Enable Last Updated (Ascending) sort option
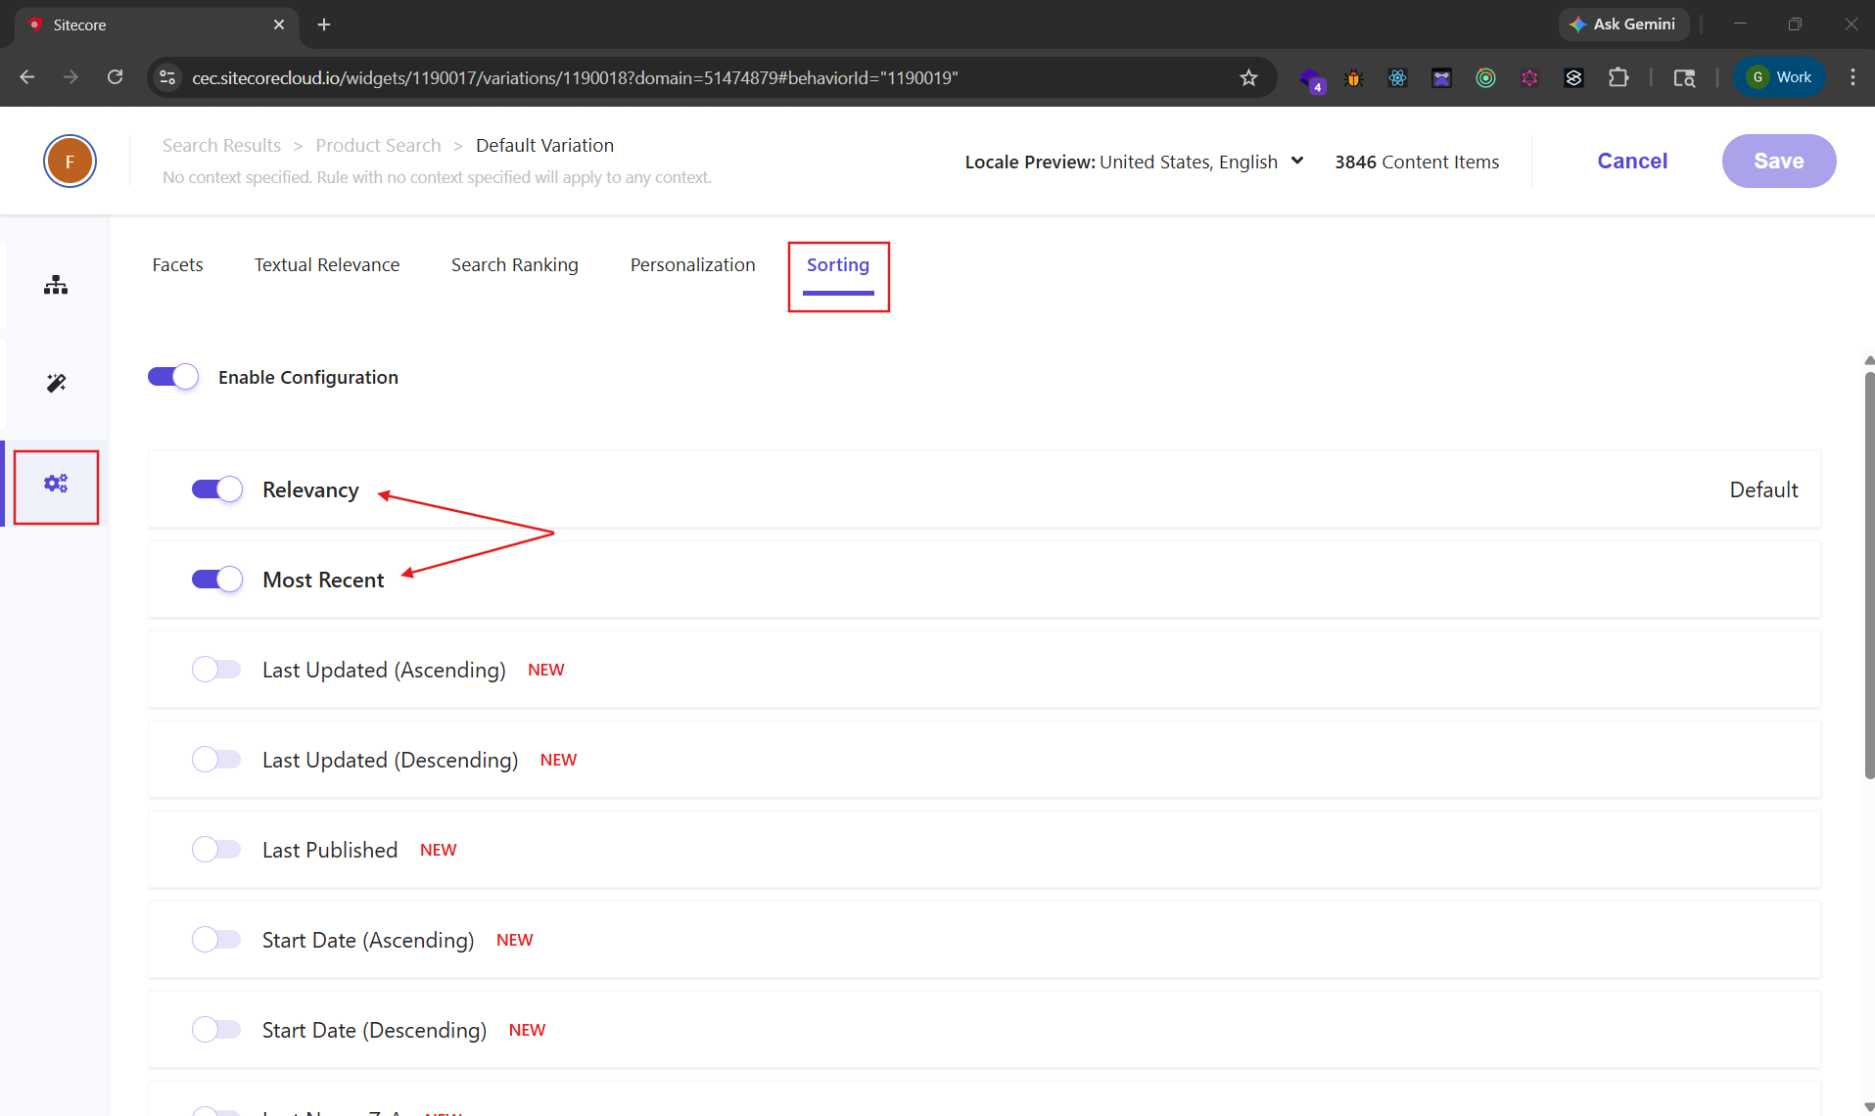Image resolution: width=1875 pixels, height=1116 pixels. pyautogui.click(x=216, y=670)
